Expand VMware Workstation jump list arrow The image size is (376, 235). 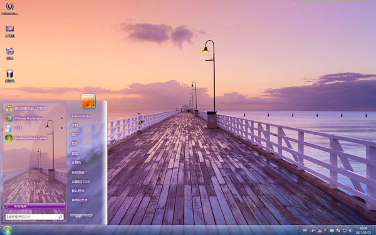coord(62,118)
